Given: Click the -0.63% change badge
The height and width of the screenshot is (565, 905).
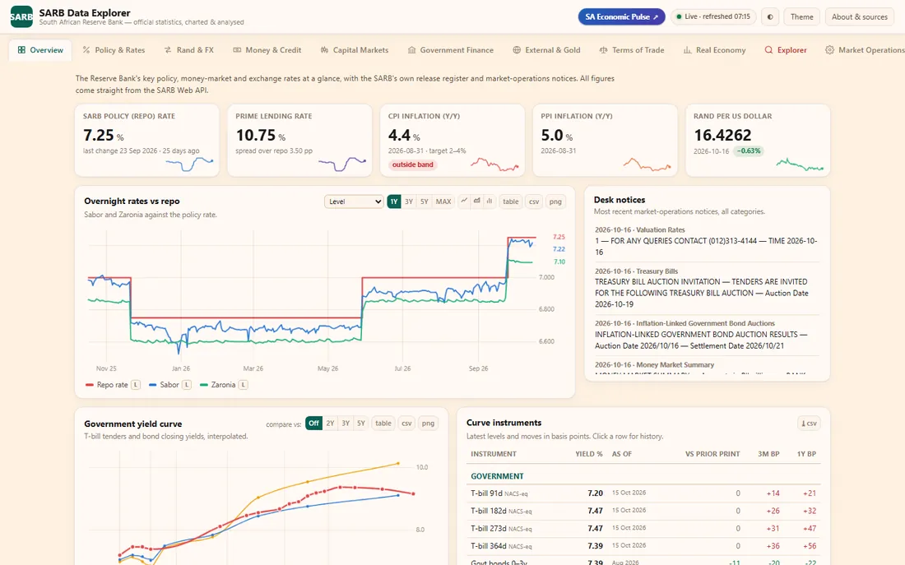Looking at the screenshot, I should [x=749, y=151].
